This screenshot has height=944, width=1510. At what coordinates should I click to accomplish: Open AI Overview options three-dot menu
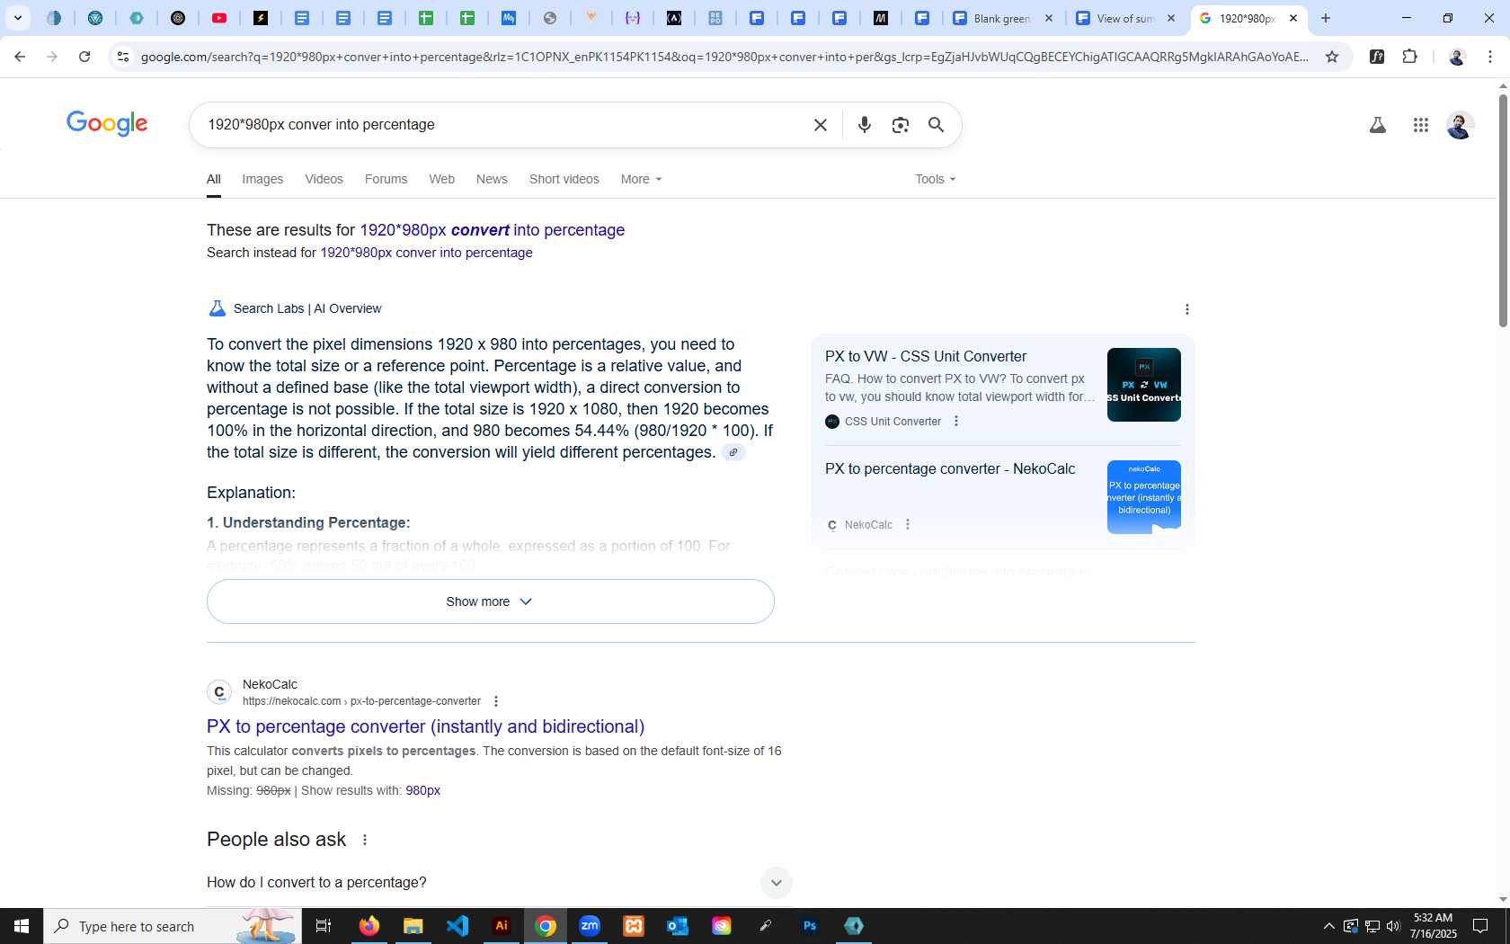pyautogui.click(x=1186, y=309)
